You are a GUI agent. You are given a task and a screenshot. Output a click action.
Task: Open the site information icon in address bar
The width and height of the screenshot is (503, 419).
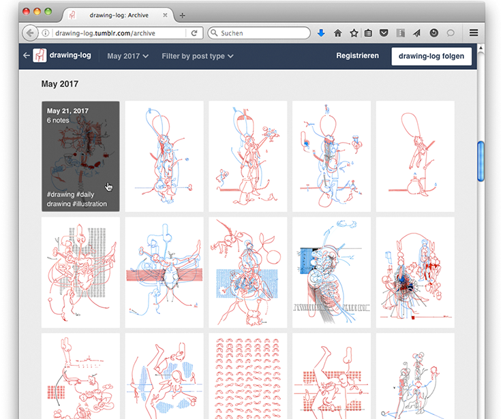point(46,33)
